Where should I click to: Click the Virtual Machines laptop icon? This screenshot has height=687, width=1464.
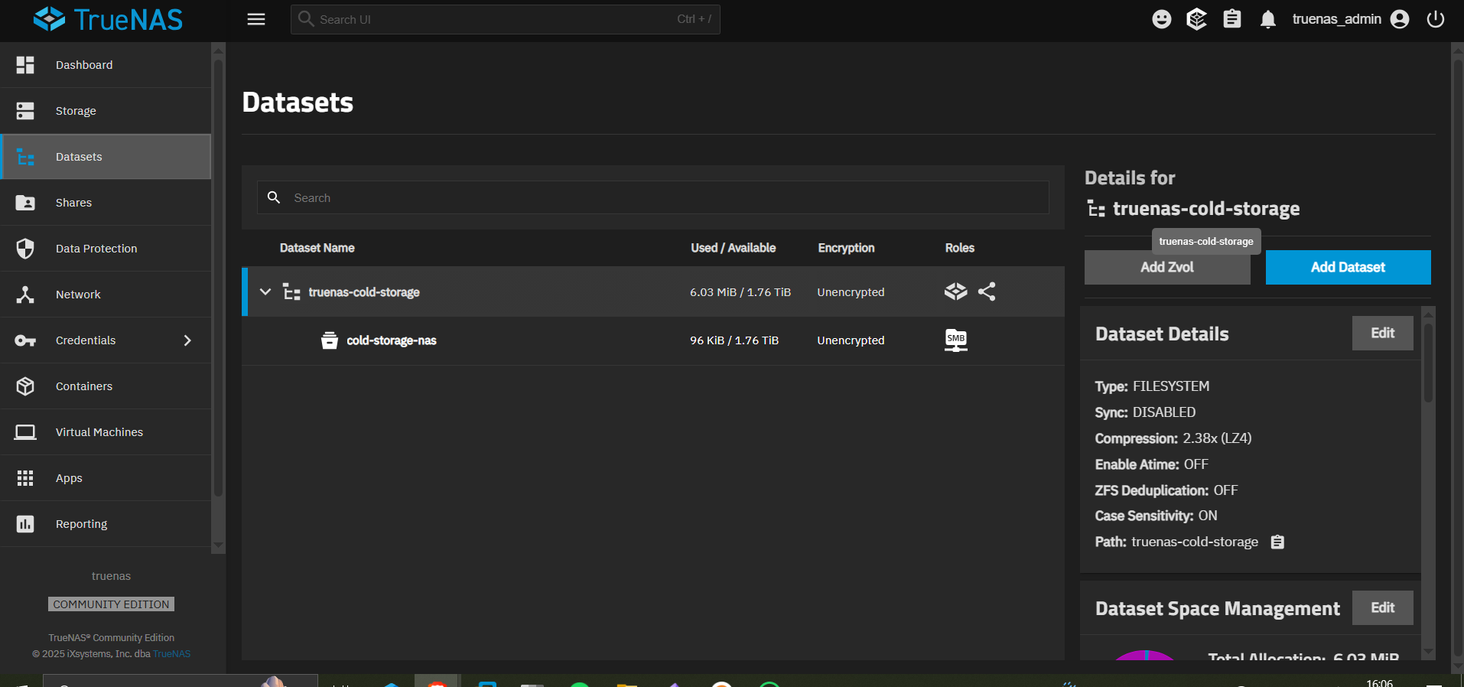pyautogui.click(x=25, y=432)
